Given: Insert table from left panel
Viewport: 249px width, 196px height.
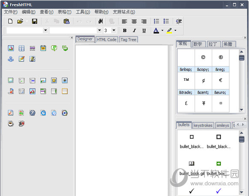Looking at the screenshot, I should click(x=21, y=48).
